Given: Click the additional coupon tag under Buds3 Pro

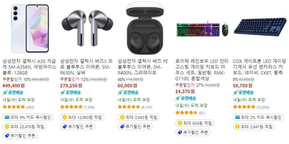Looking at the screenshot, I should [78, 127].
